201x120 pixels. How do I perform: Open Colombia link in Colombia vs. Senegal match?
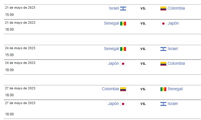(x=110, y=89)
